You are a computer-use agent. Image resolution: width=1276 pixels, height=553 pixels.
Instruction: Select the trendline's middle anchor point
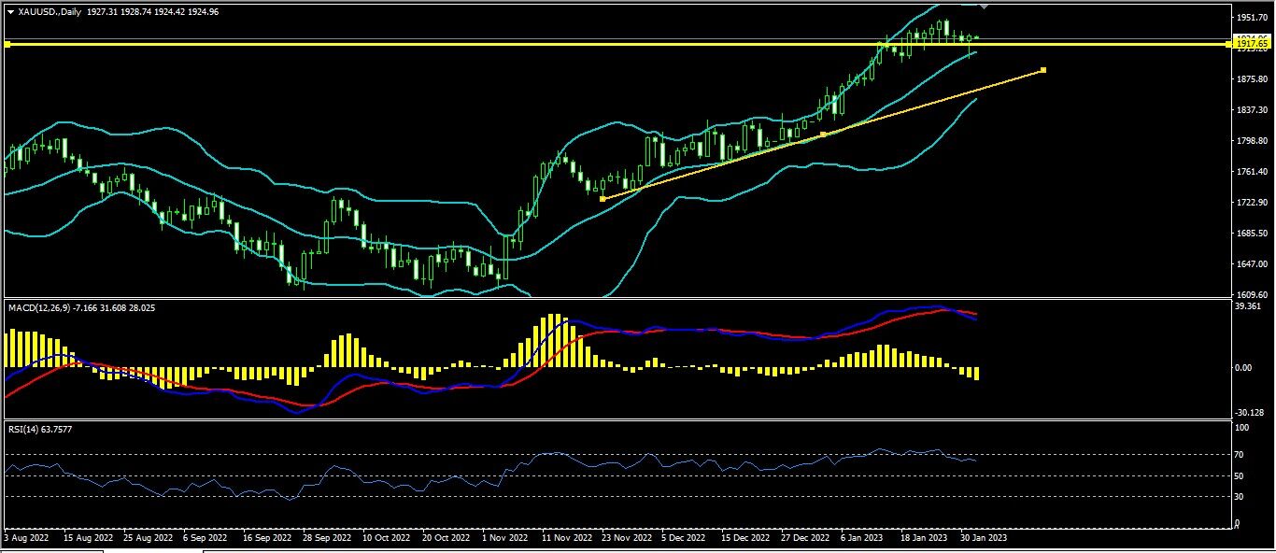coord(823,135)
